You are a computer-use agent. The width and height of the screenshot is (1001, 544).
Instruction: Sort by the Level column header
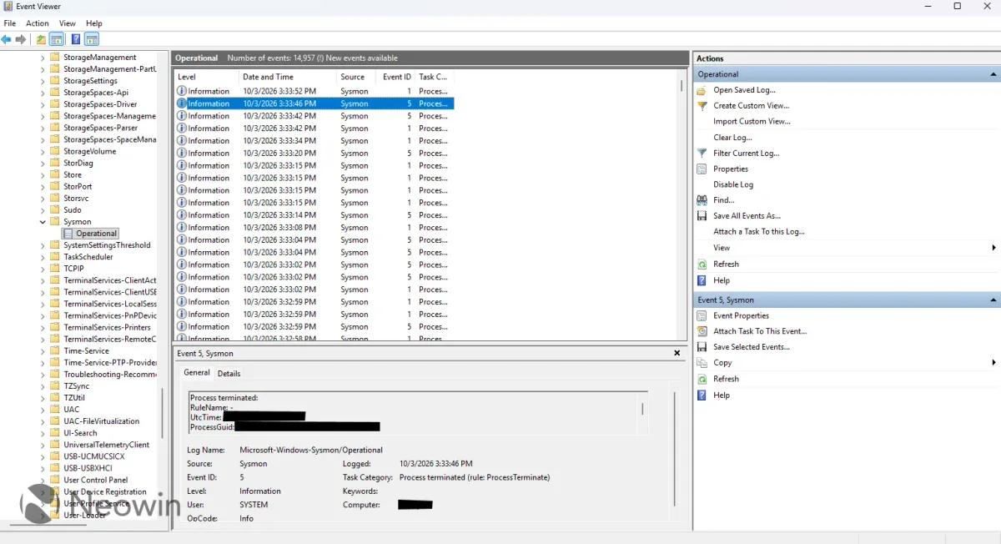206,77
